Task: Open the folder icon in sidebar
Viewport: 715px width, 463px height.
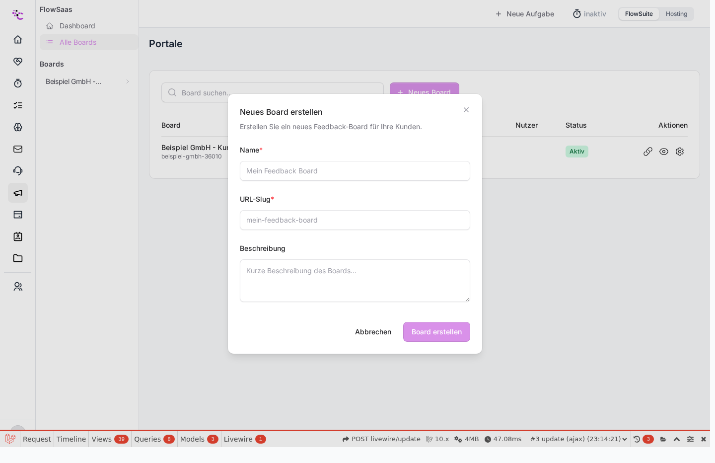Action: pyautogui.click(x=18, y=258)
